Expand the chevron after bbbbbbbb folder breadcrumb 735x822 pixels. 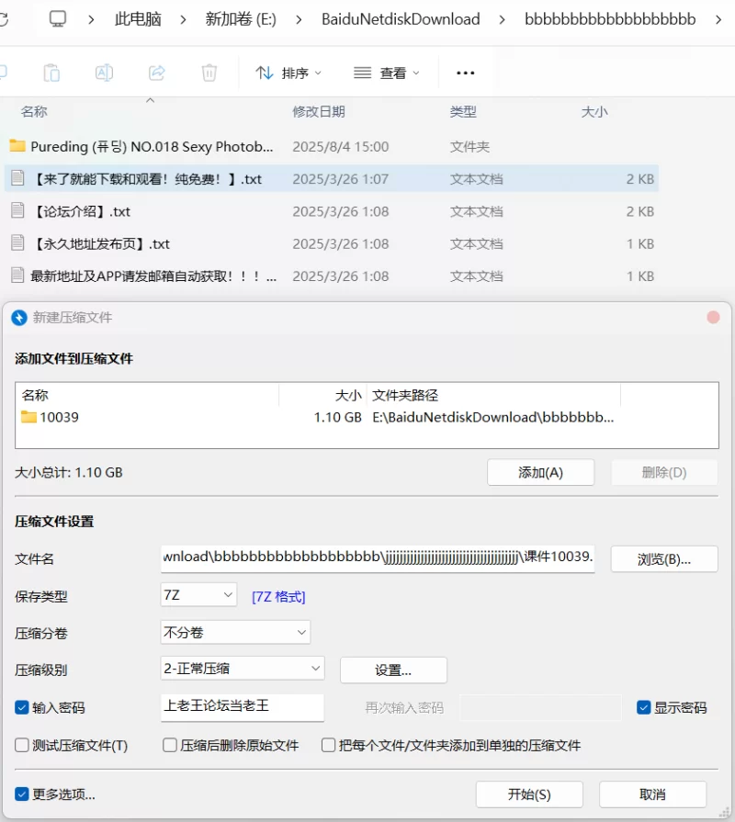tap(718, 20)
